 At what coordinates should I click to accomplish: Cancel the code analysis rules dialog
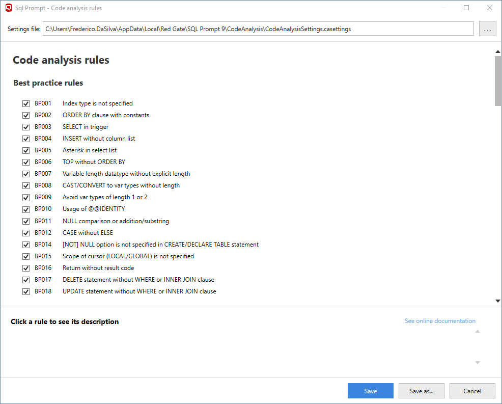(472, 391)
